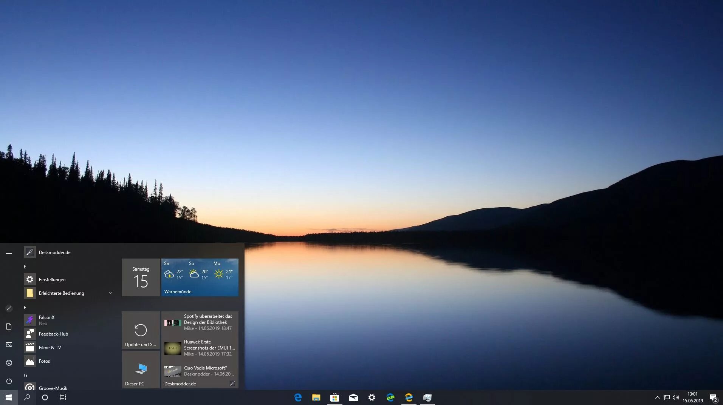Open the Update und S... tile

(141, 330)
